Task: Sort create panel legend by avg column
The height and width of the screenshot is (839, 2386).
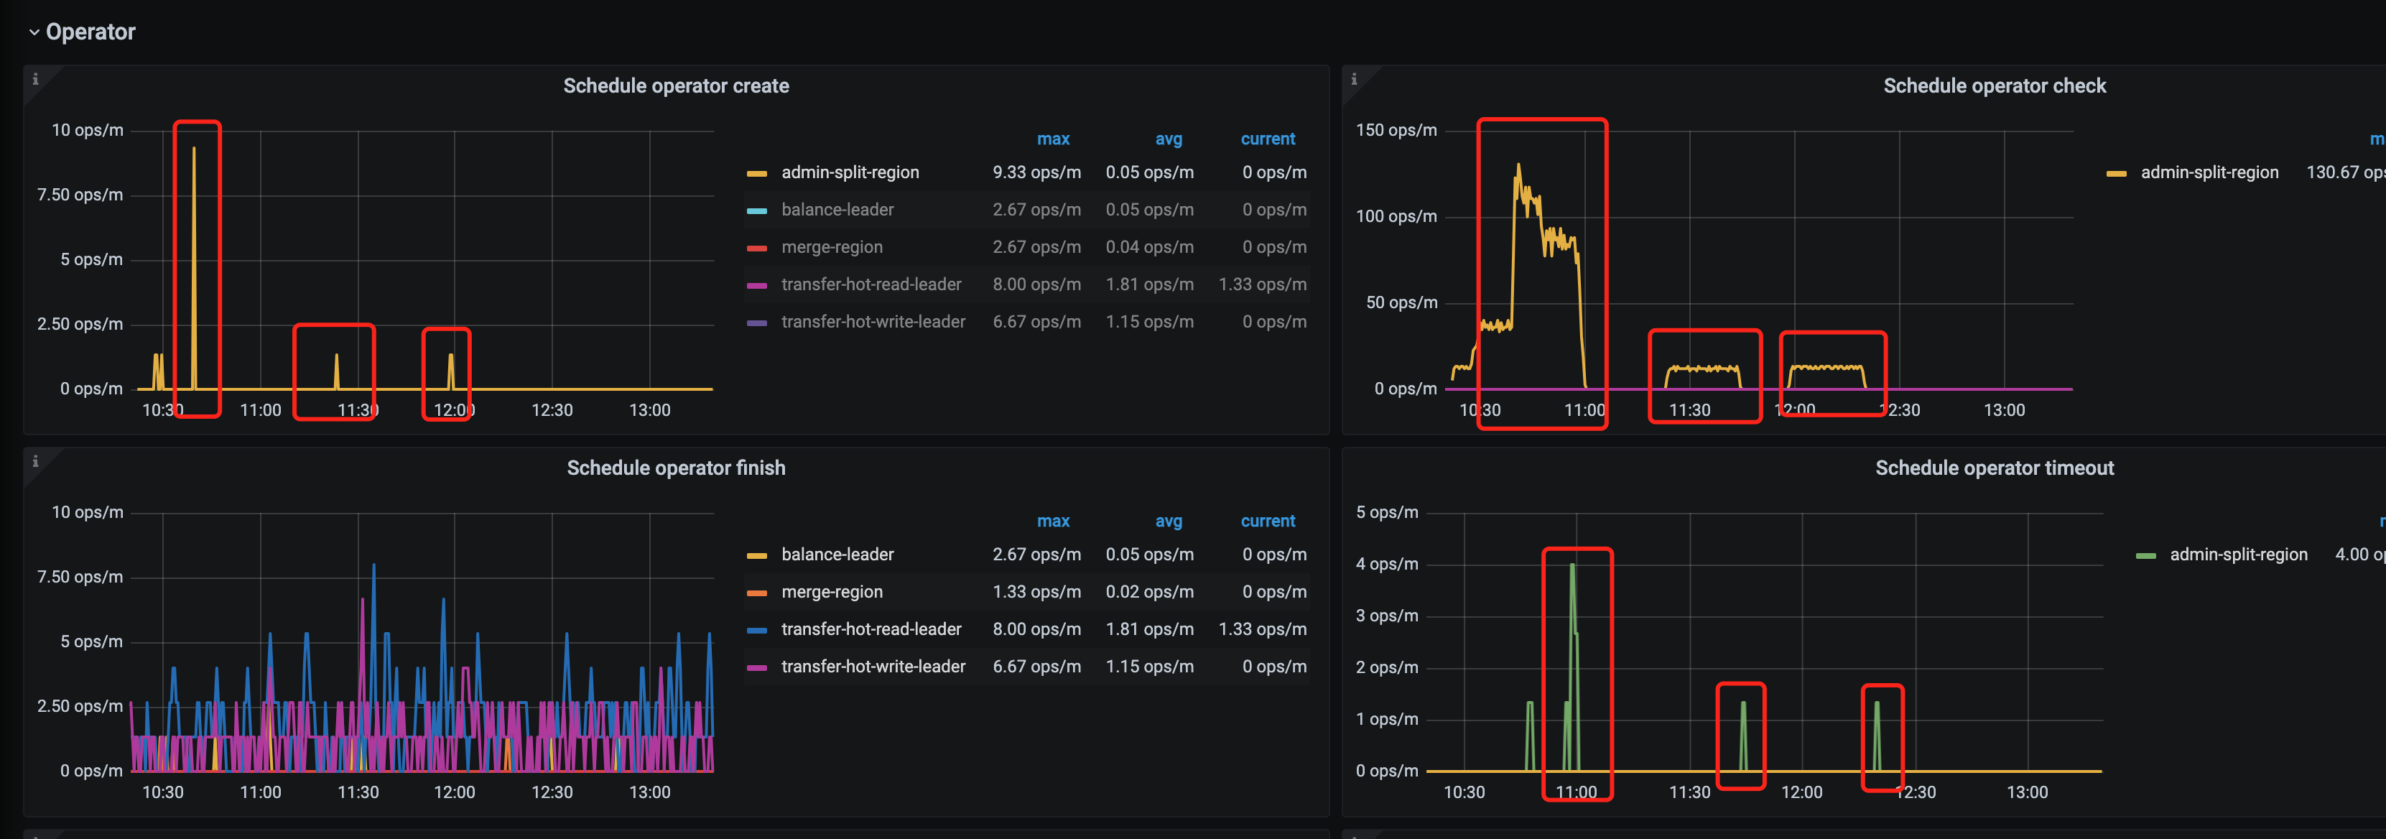Action: tap(1168, 139)
